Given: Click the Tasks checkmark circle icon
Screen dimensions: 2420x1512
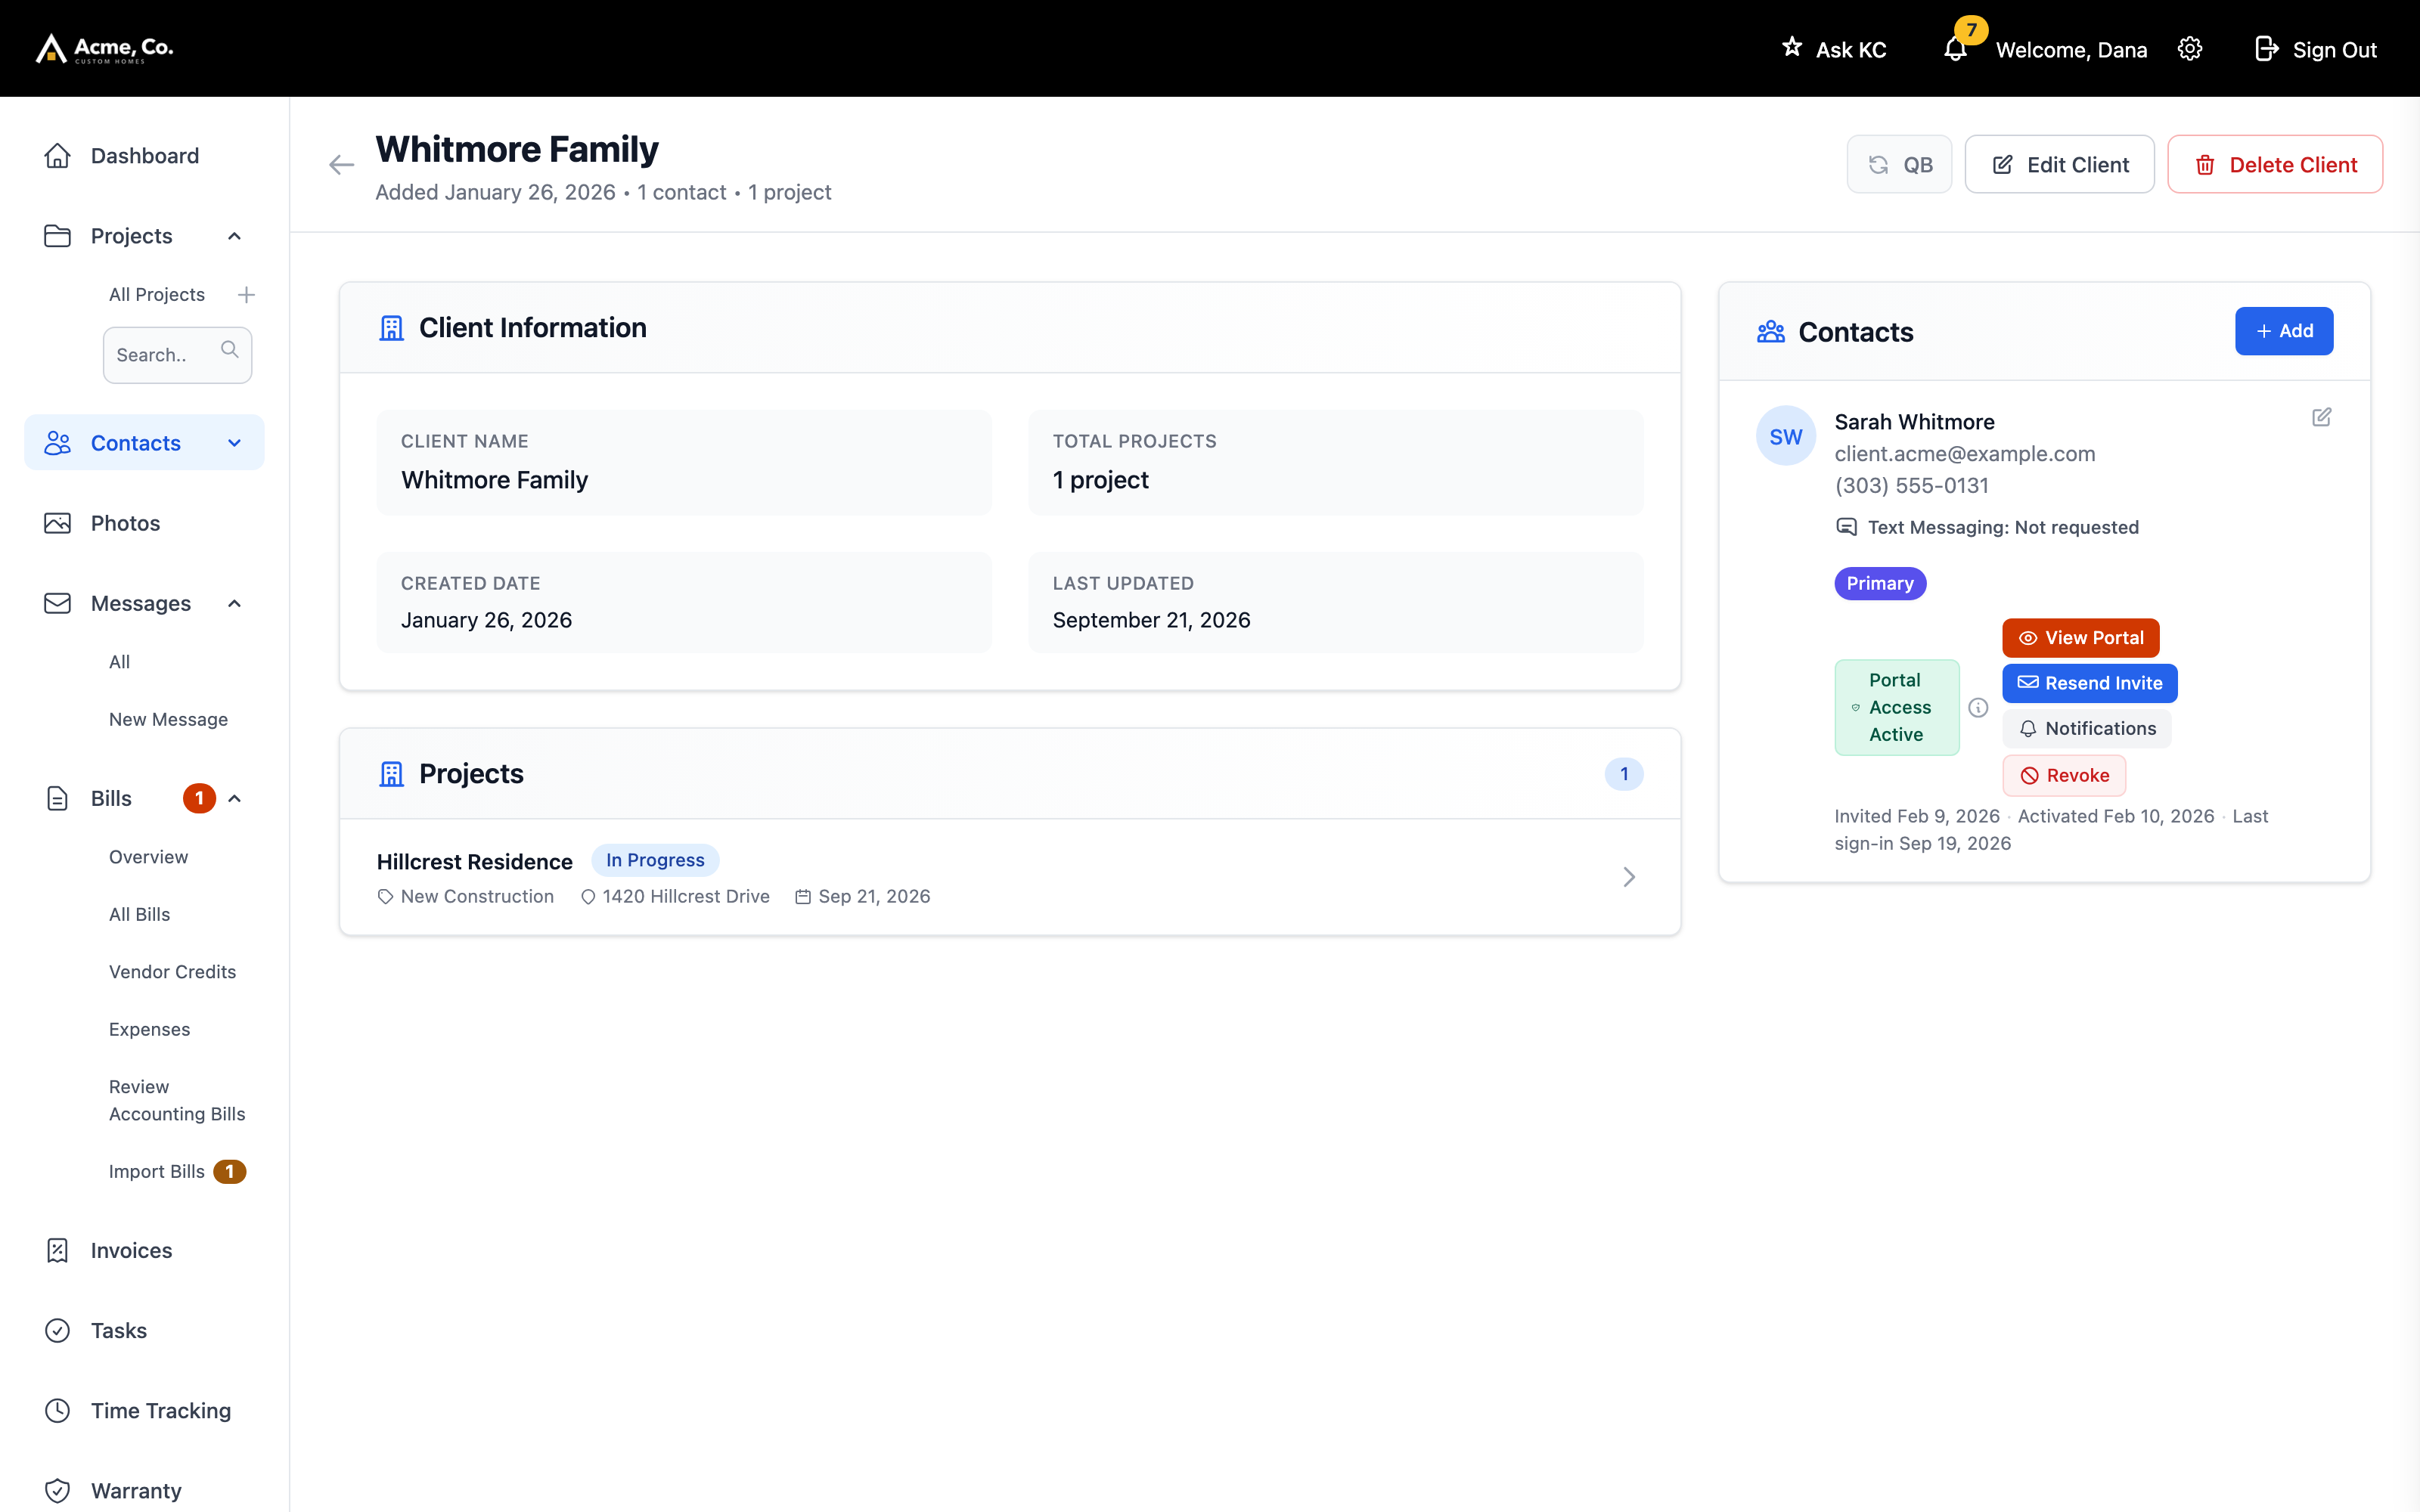Looking at the screenshot, I should (x=57, y=1330).
